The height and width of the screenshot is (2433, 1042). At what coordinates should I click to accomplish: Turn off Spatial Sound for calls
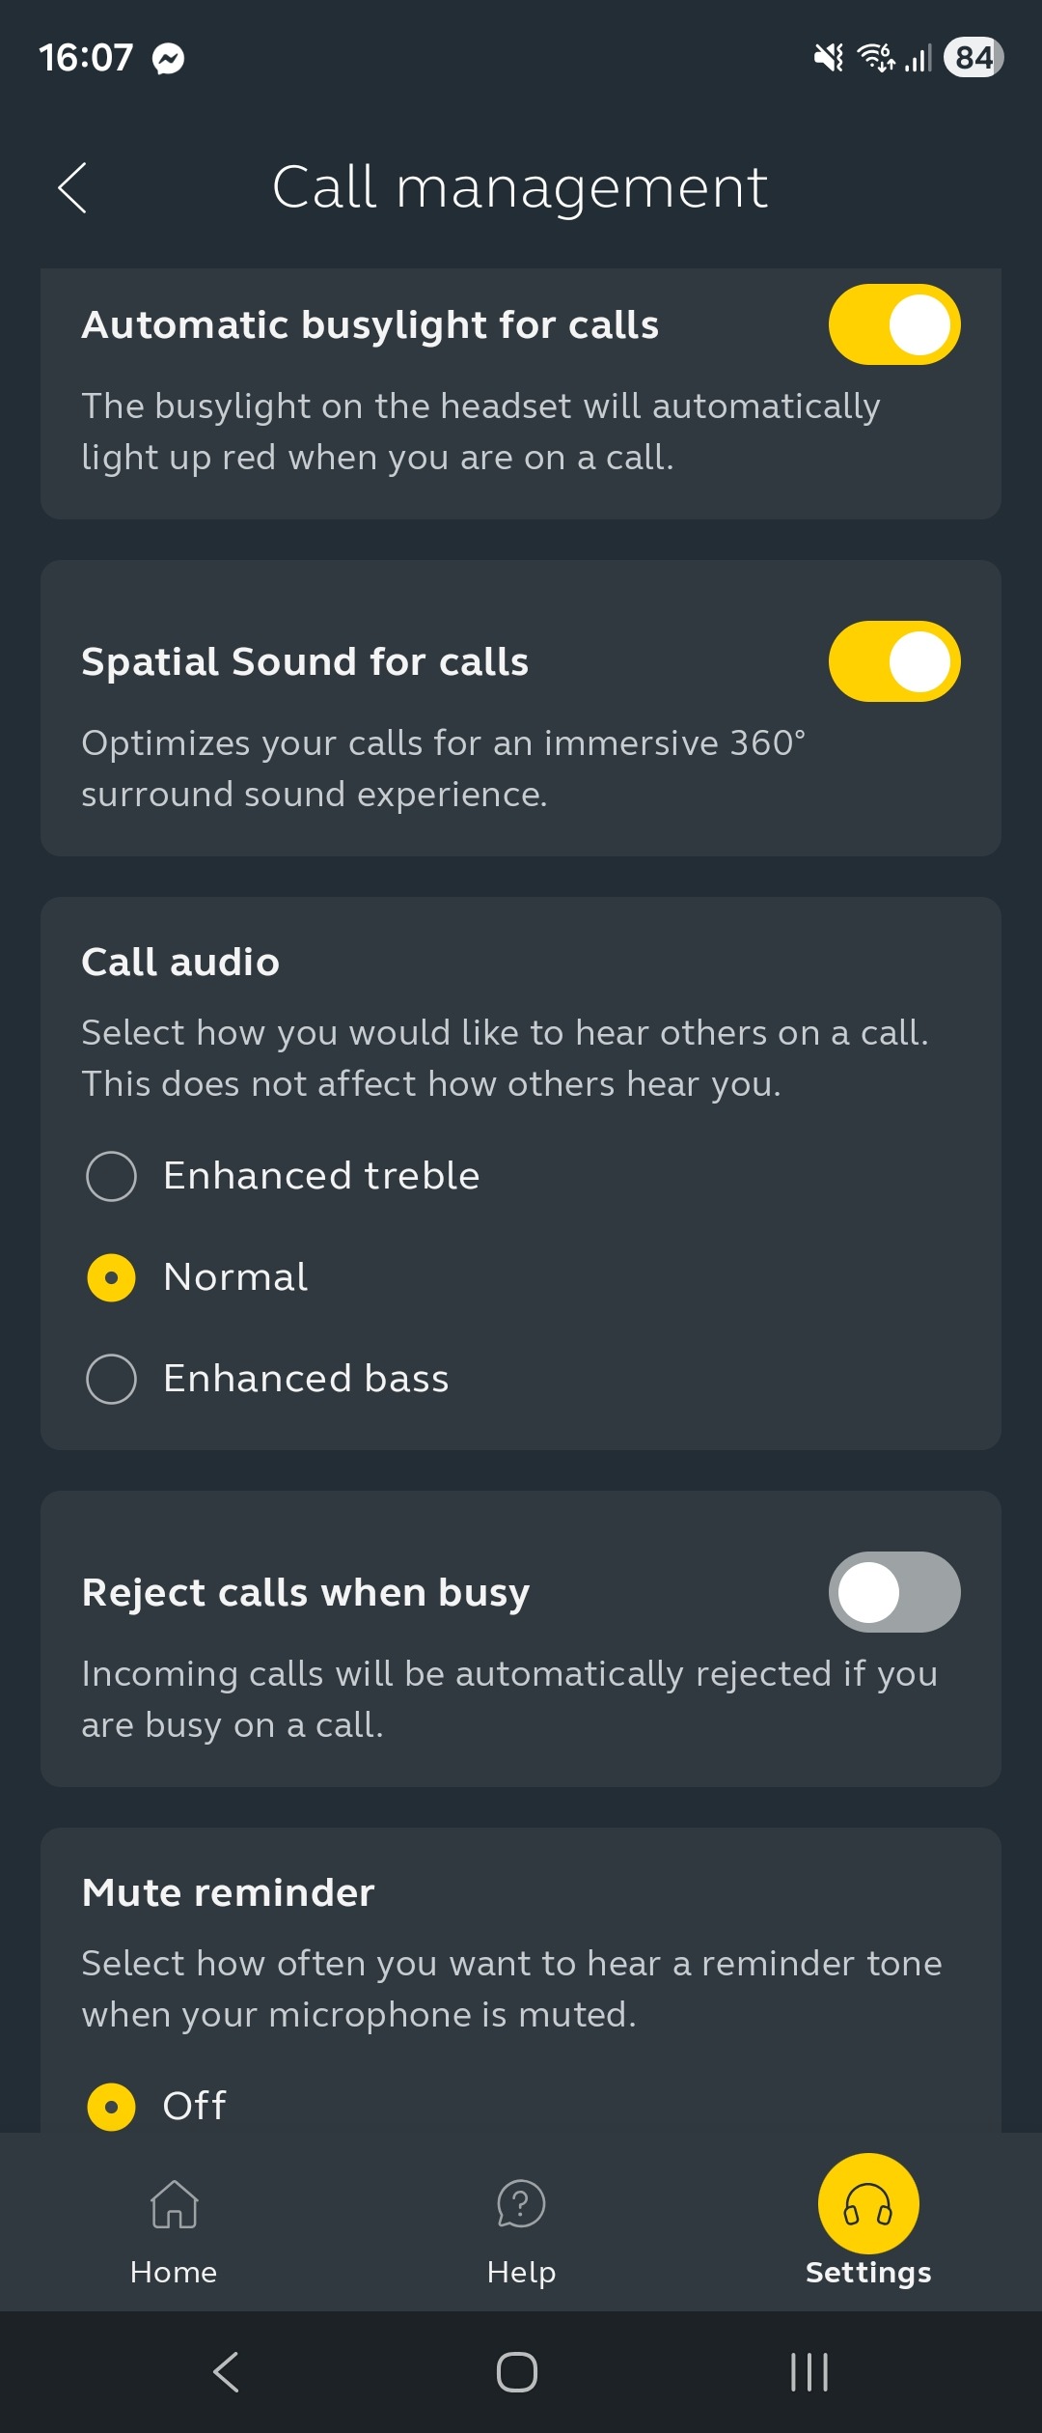coord(893,661)
